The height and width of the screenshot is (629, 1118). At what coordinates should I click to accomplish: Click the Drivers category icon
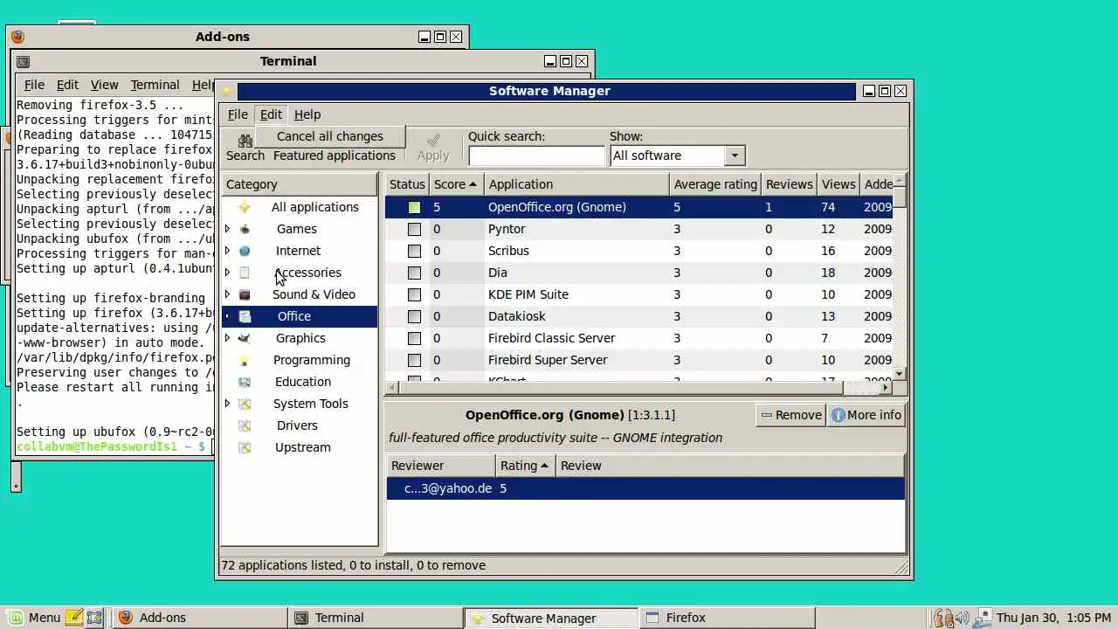point(245,425)
